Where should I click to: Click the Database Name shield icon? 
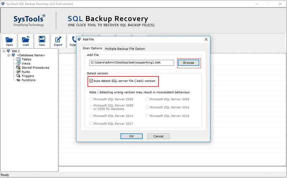pos(13,55)
